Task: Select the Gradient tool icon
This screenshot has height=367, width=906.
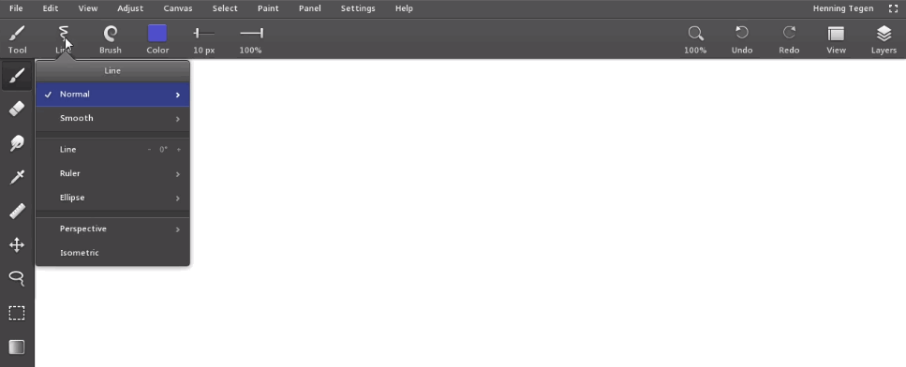Action: click(x=17, y=346)
